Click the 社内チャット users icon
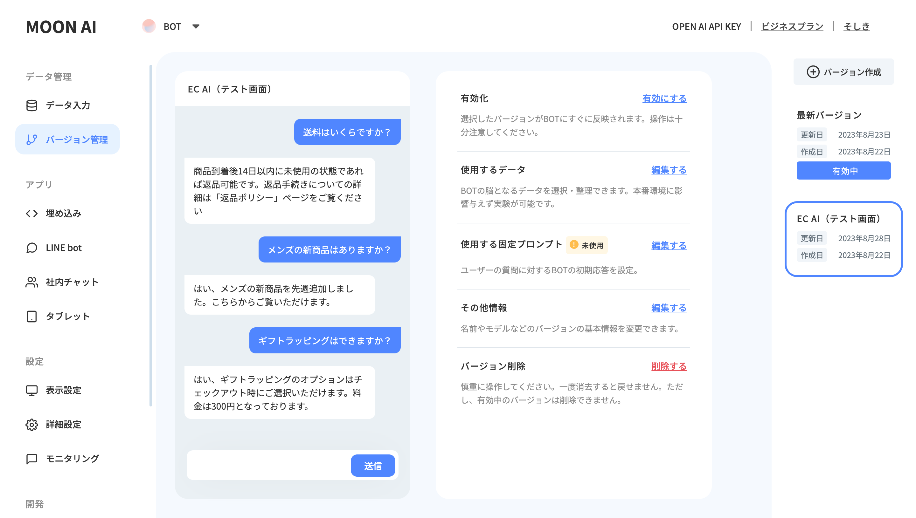This screenshot has width=916, height=518. pos(32,282)
